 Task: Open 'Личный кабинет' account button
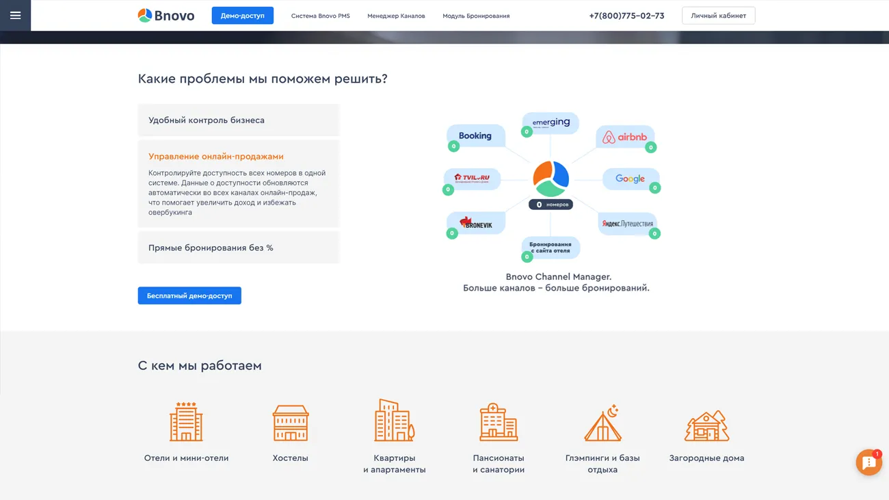point(718,15)
